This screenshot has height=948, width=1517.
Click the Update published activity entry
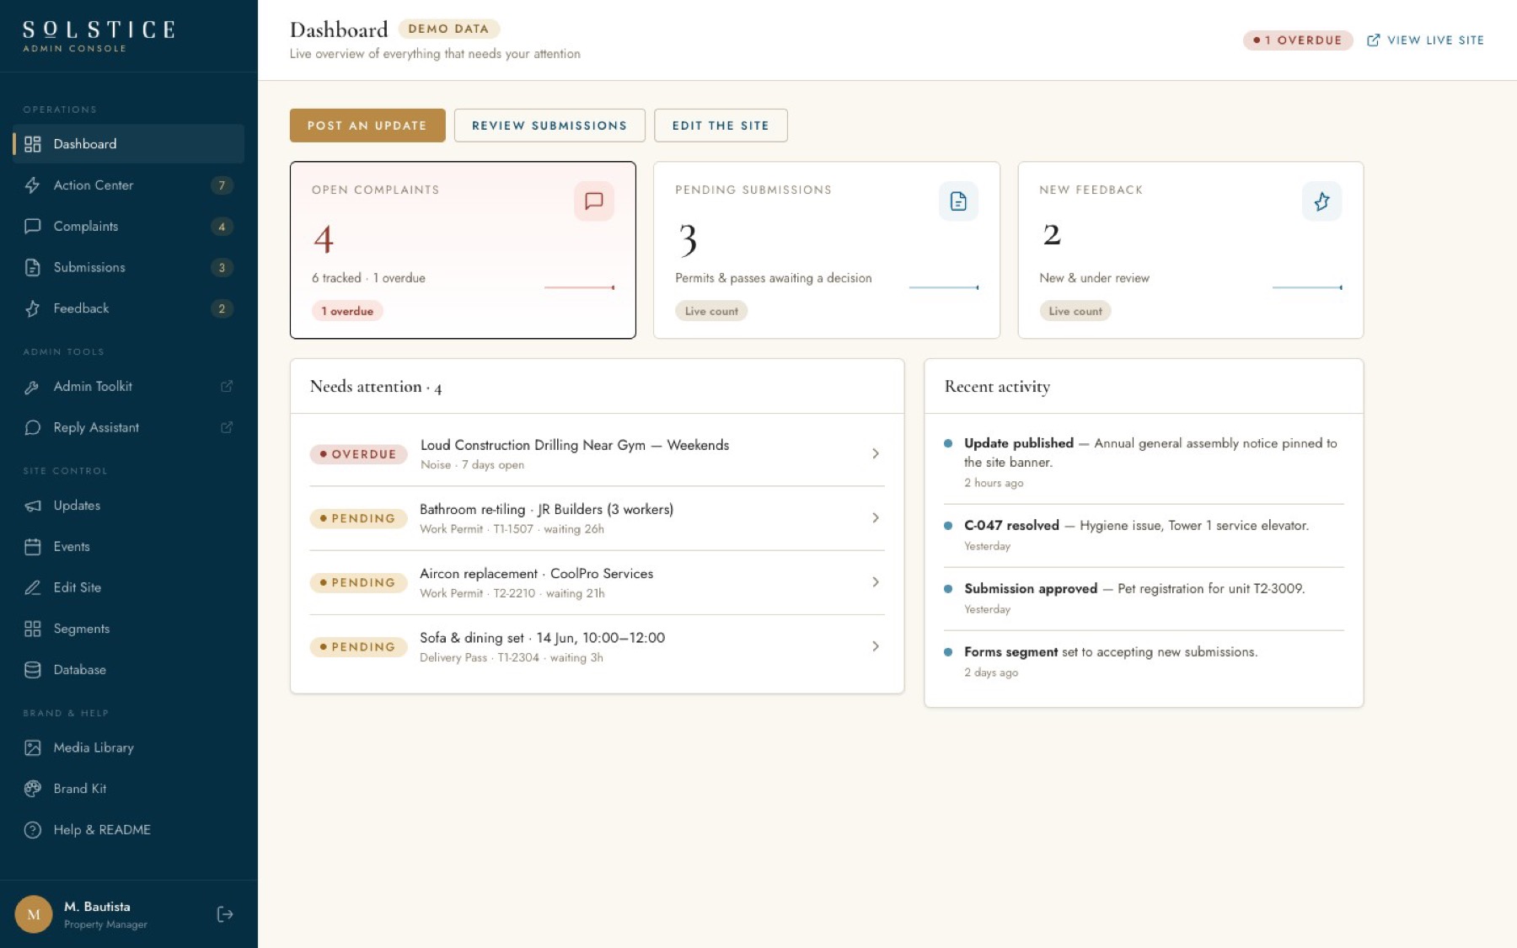click(x=1143, y=462)
